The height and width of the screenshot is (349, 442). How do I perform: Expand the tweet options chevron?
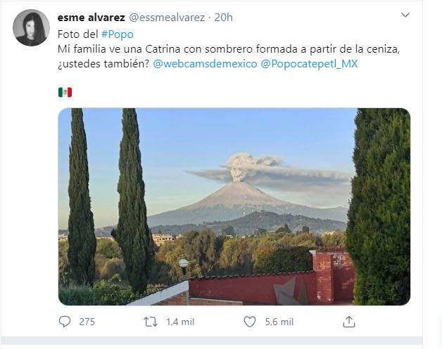tap(405, 15)
